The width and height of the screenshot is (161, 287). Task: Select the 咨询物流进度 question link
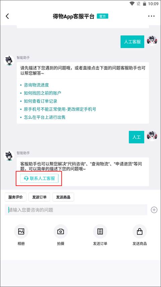37,85
